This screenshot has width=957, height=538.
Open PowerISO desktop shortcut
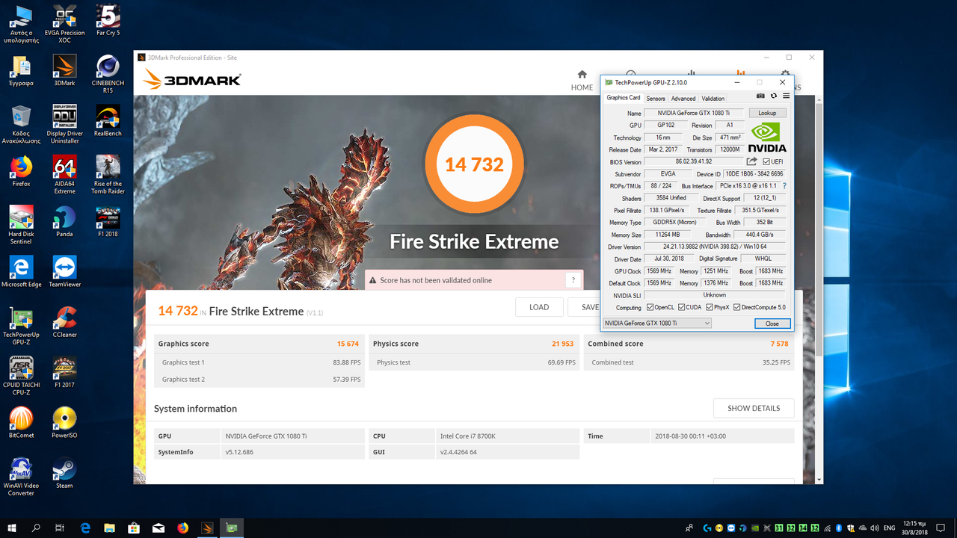pos(64,422)
